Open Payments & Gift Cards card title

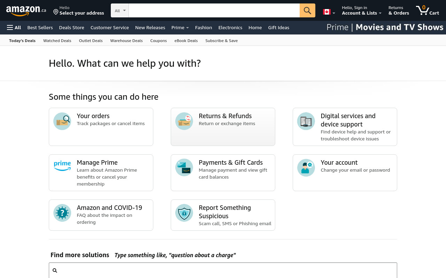231,163
